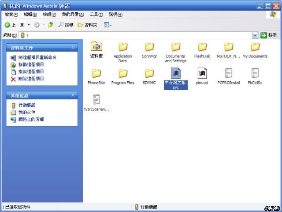Open the 搜尋 search pane
282x212 pixels.
tap(66, 25)
